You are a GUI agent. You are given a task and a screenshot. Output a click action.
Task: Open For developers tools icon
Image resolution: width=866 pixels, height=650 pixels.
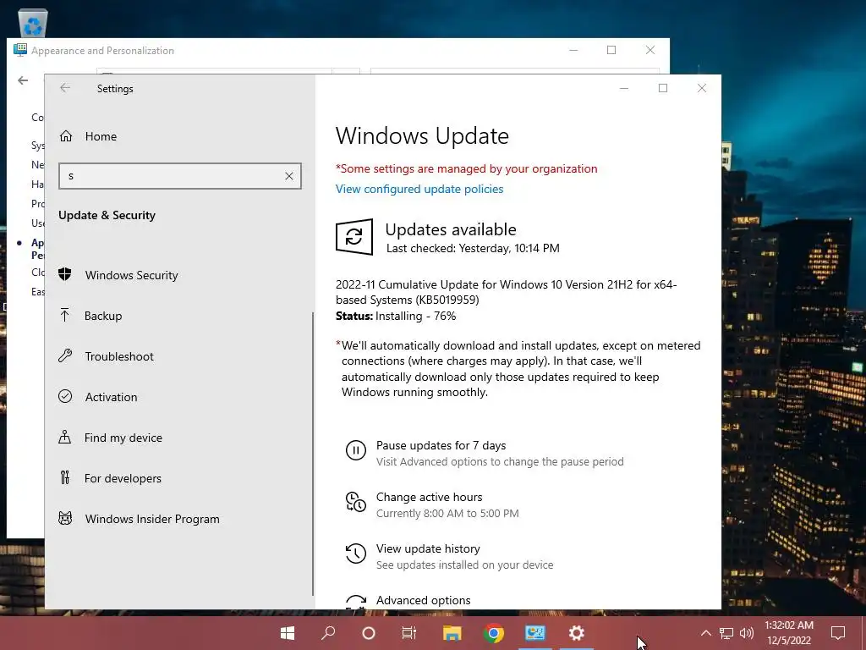tap(65, 477)
